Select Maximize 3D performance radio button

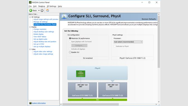pos(70,38)
